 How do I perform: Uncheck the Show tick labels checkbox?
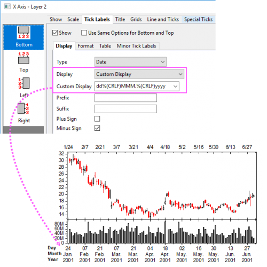55,33
